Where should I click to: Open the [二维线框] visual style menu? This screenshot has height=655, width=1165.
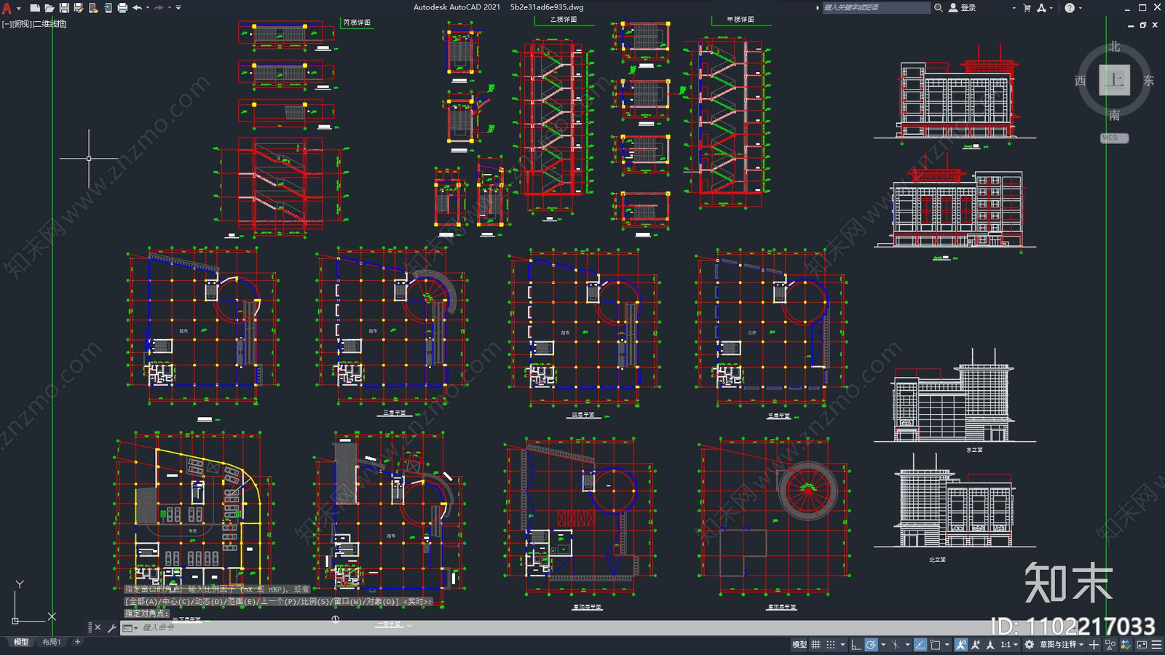(50, 24)
